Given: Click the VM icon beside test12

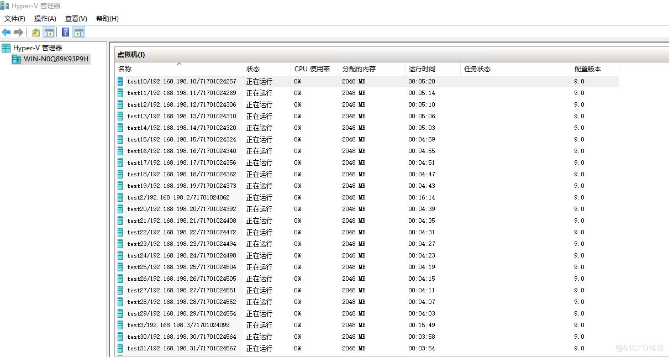Looking at the screenshot, I should (120, 104).
